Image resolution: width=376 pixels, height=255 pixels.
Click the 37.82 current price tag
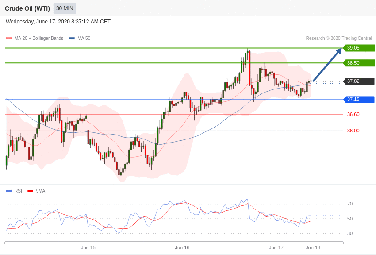(x=359, y=81)
